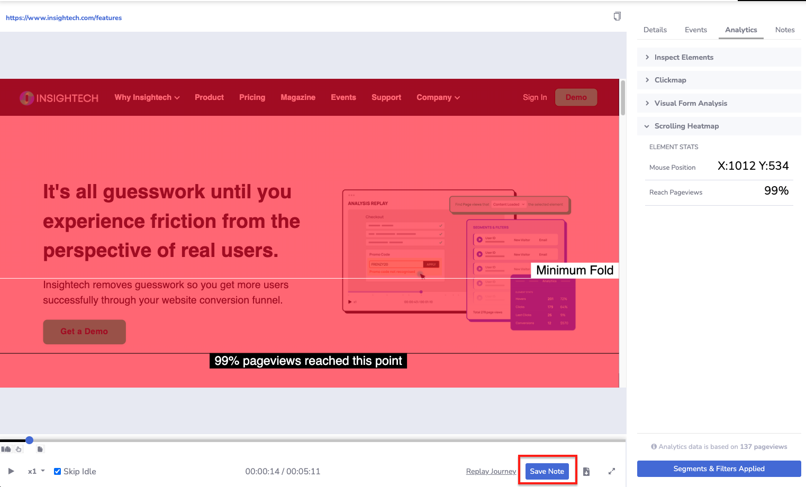The width and height of the screenshot is (806, 487).
Task: Click the Events nav item in the replayed page
Action: 343,97
